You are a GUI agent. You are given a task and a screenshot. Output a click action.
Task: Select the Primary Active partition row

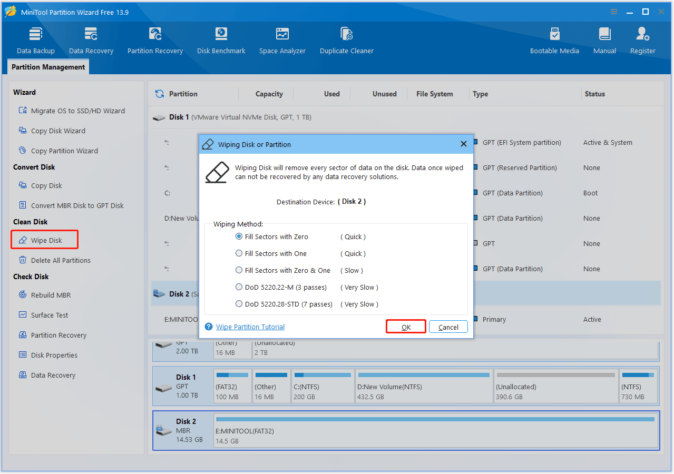click(x=406, y=319)
